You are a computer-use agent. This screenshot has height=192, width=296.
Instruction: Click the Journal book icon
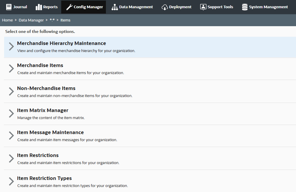(x=9, y=7)
